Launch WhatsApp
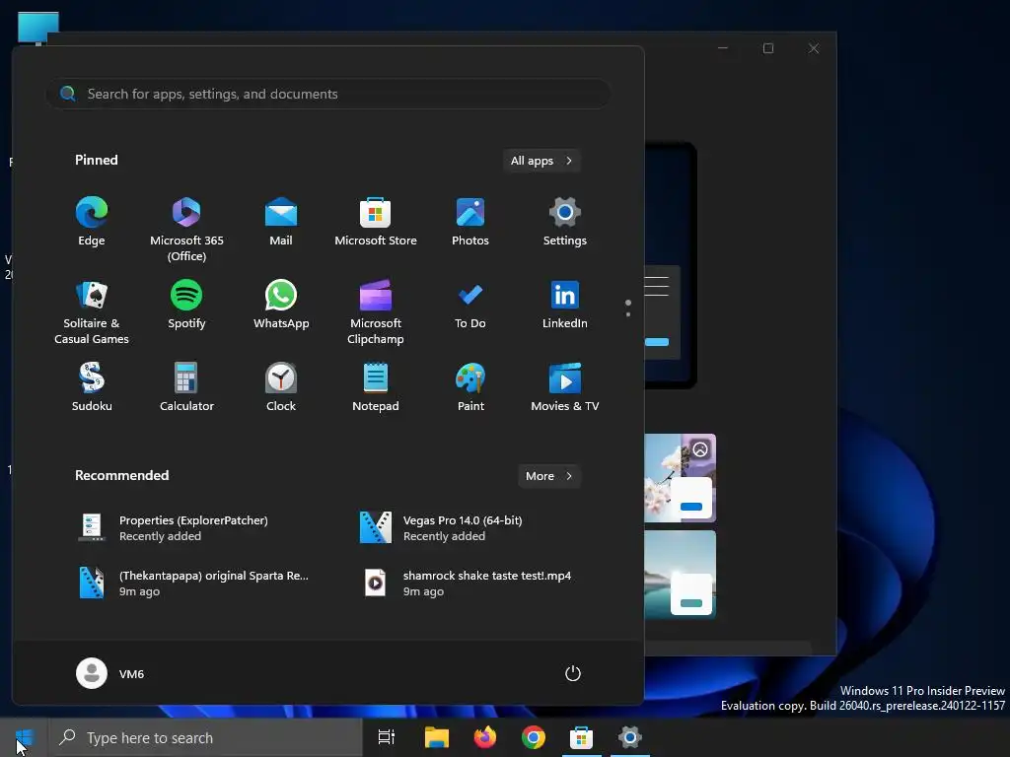The width and height of the screenshot is (1010, 757). (x=281, y=306)
